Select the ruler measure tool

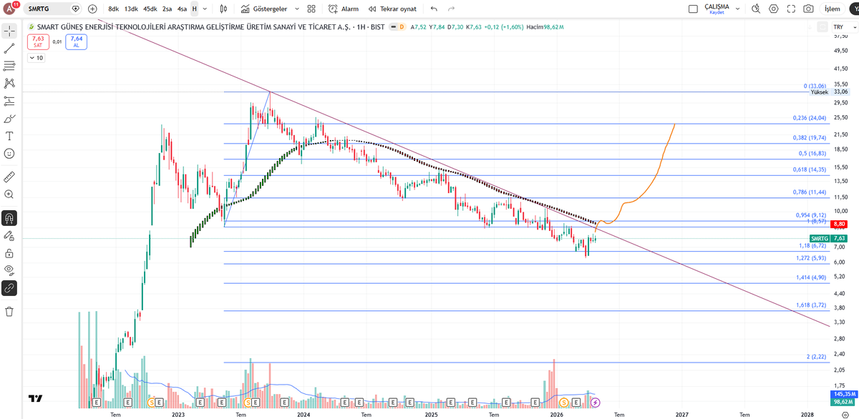pos(9,176)
